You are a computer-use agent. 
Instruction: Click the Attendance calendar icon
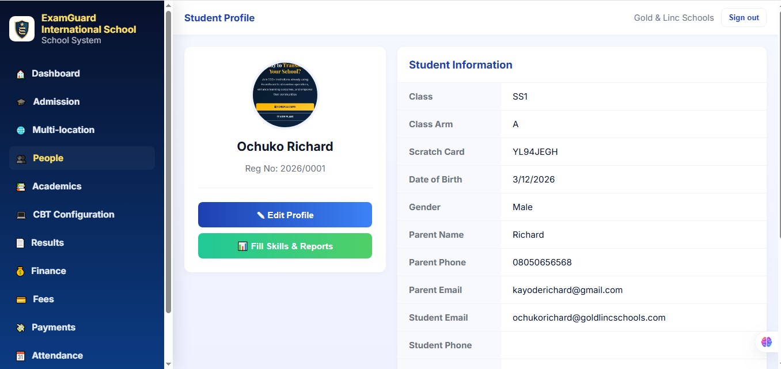click(20, 355)
